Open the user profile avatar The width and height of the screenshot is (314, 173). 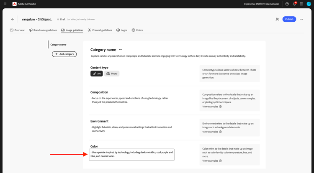[x=309, y=4]
